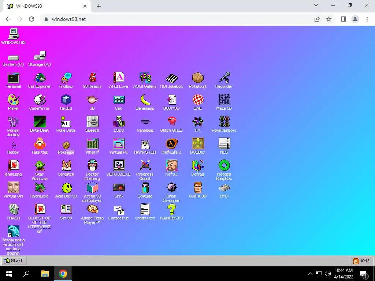
Task: Open System (C:) drive icon
Action: pos(14,57)
